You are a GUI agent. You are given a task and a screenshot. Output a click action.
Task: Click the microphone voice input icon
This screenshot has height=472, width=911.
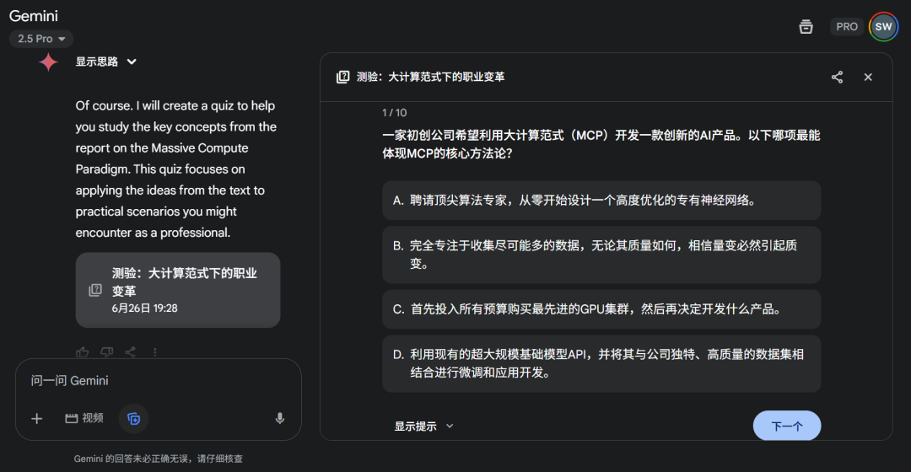pyautogui.click(x=279, y=418)
